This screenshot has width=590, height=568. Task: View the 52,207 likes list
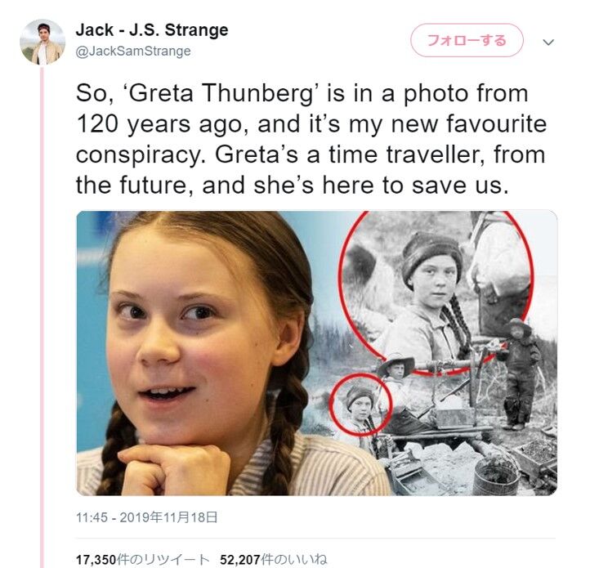coord(274,559)
